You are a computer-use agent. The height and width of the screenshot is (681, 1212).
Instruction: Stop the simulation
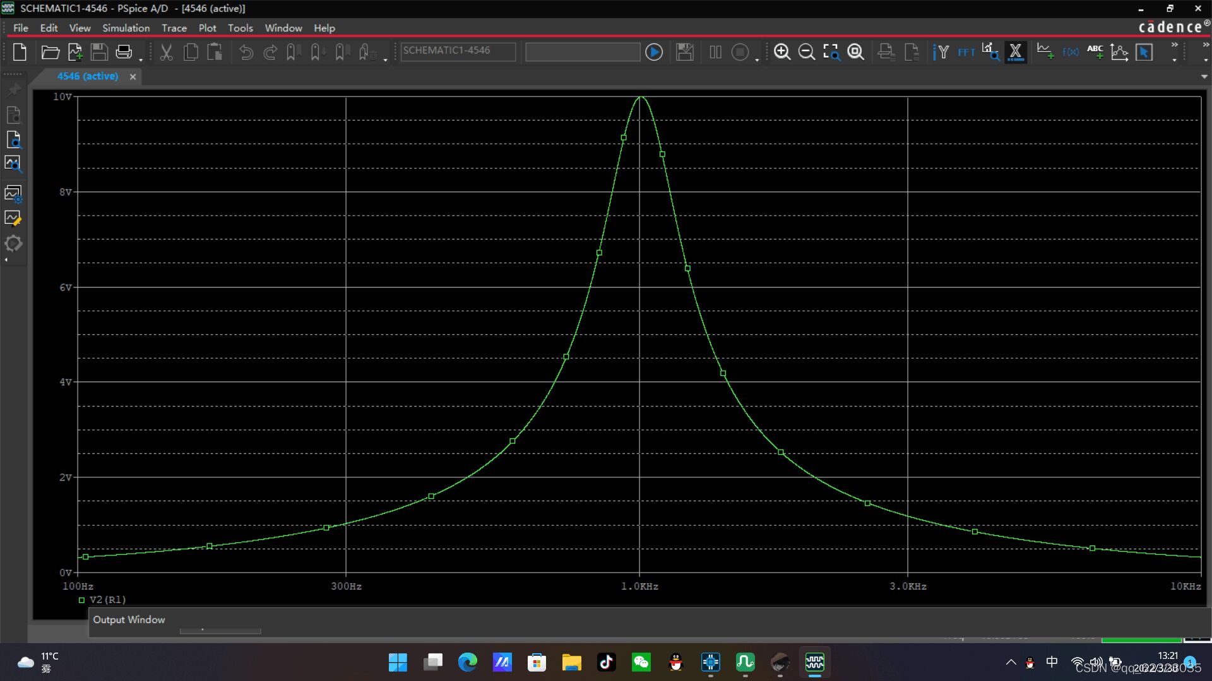[740, 52]
